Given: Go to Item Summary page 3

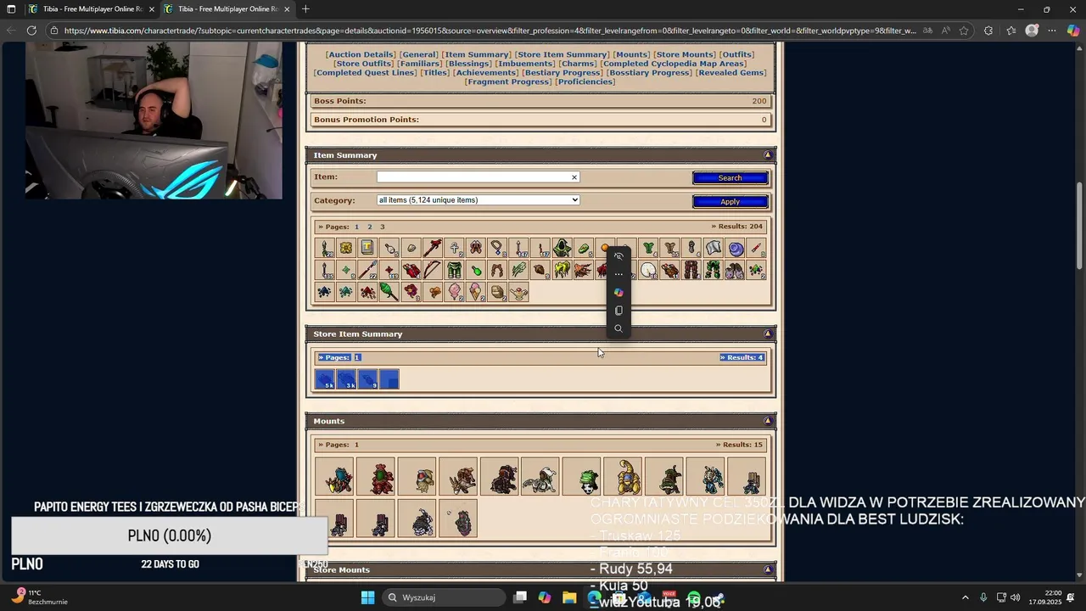Looking at the screenshot, I should [382, 227].
